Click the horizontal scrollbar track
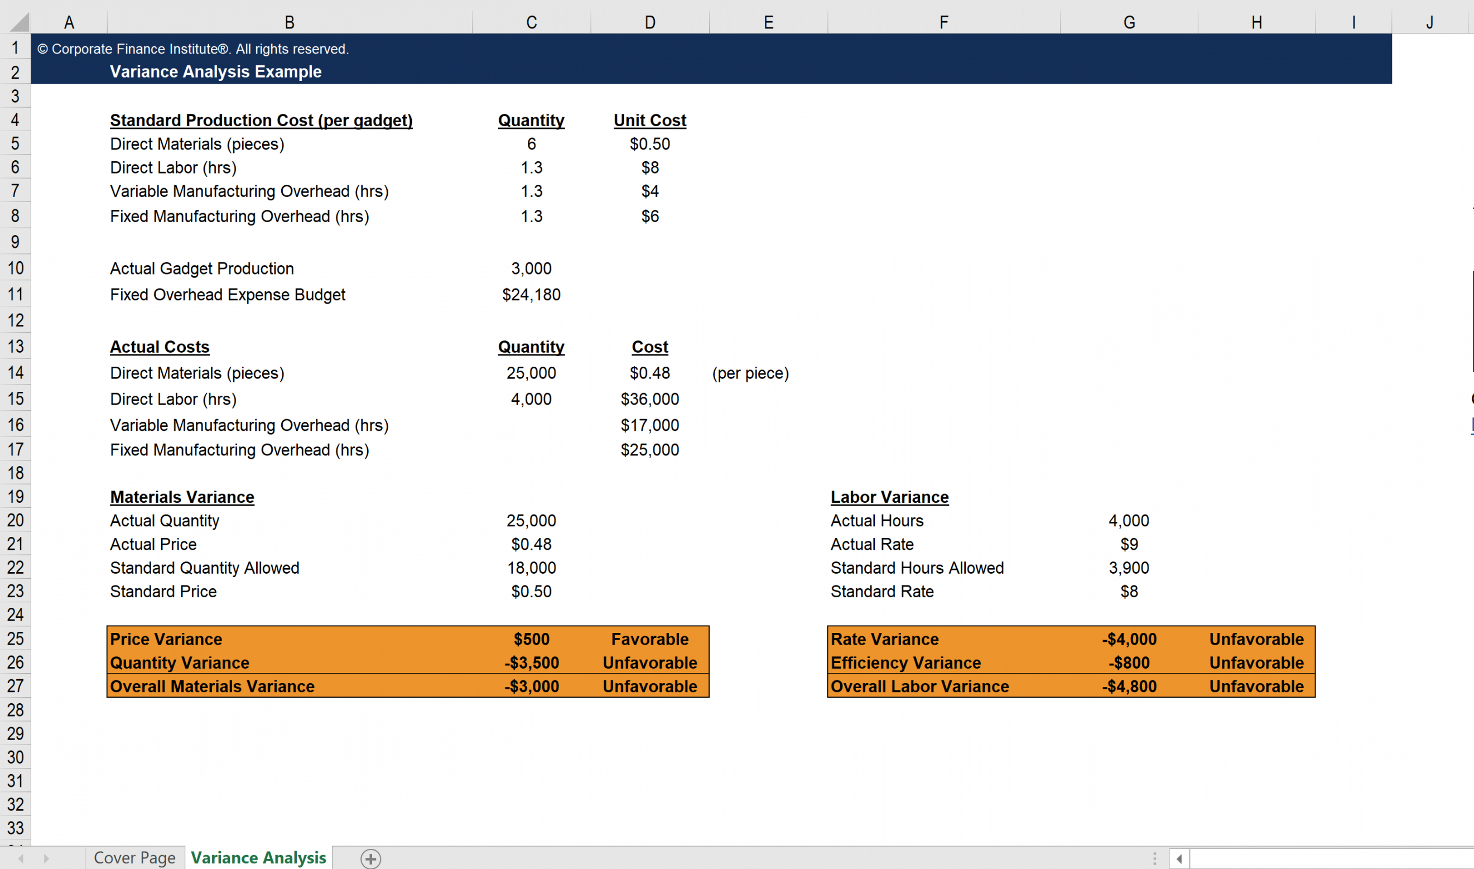Image resolution: width=1474 pixels, height=869 pixels. point(1329,858)
